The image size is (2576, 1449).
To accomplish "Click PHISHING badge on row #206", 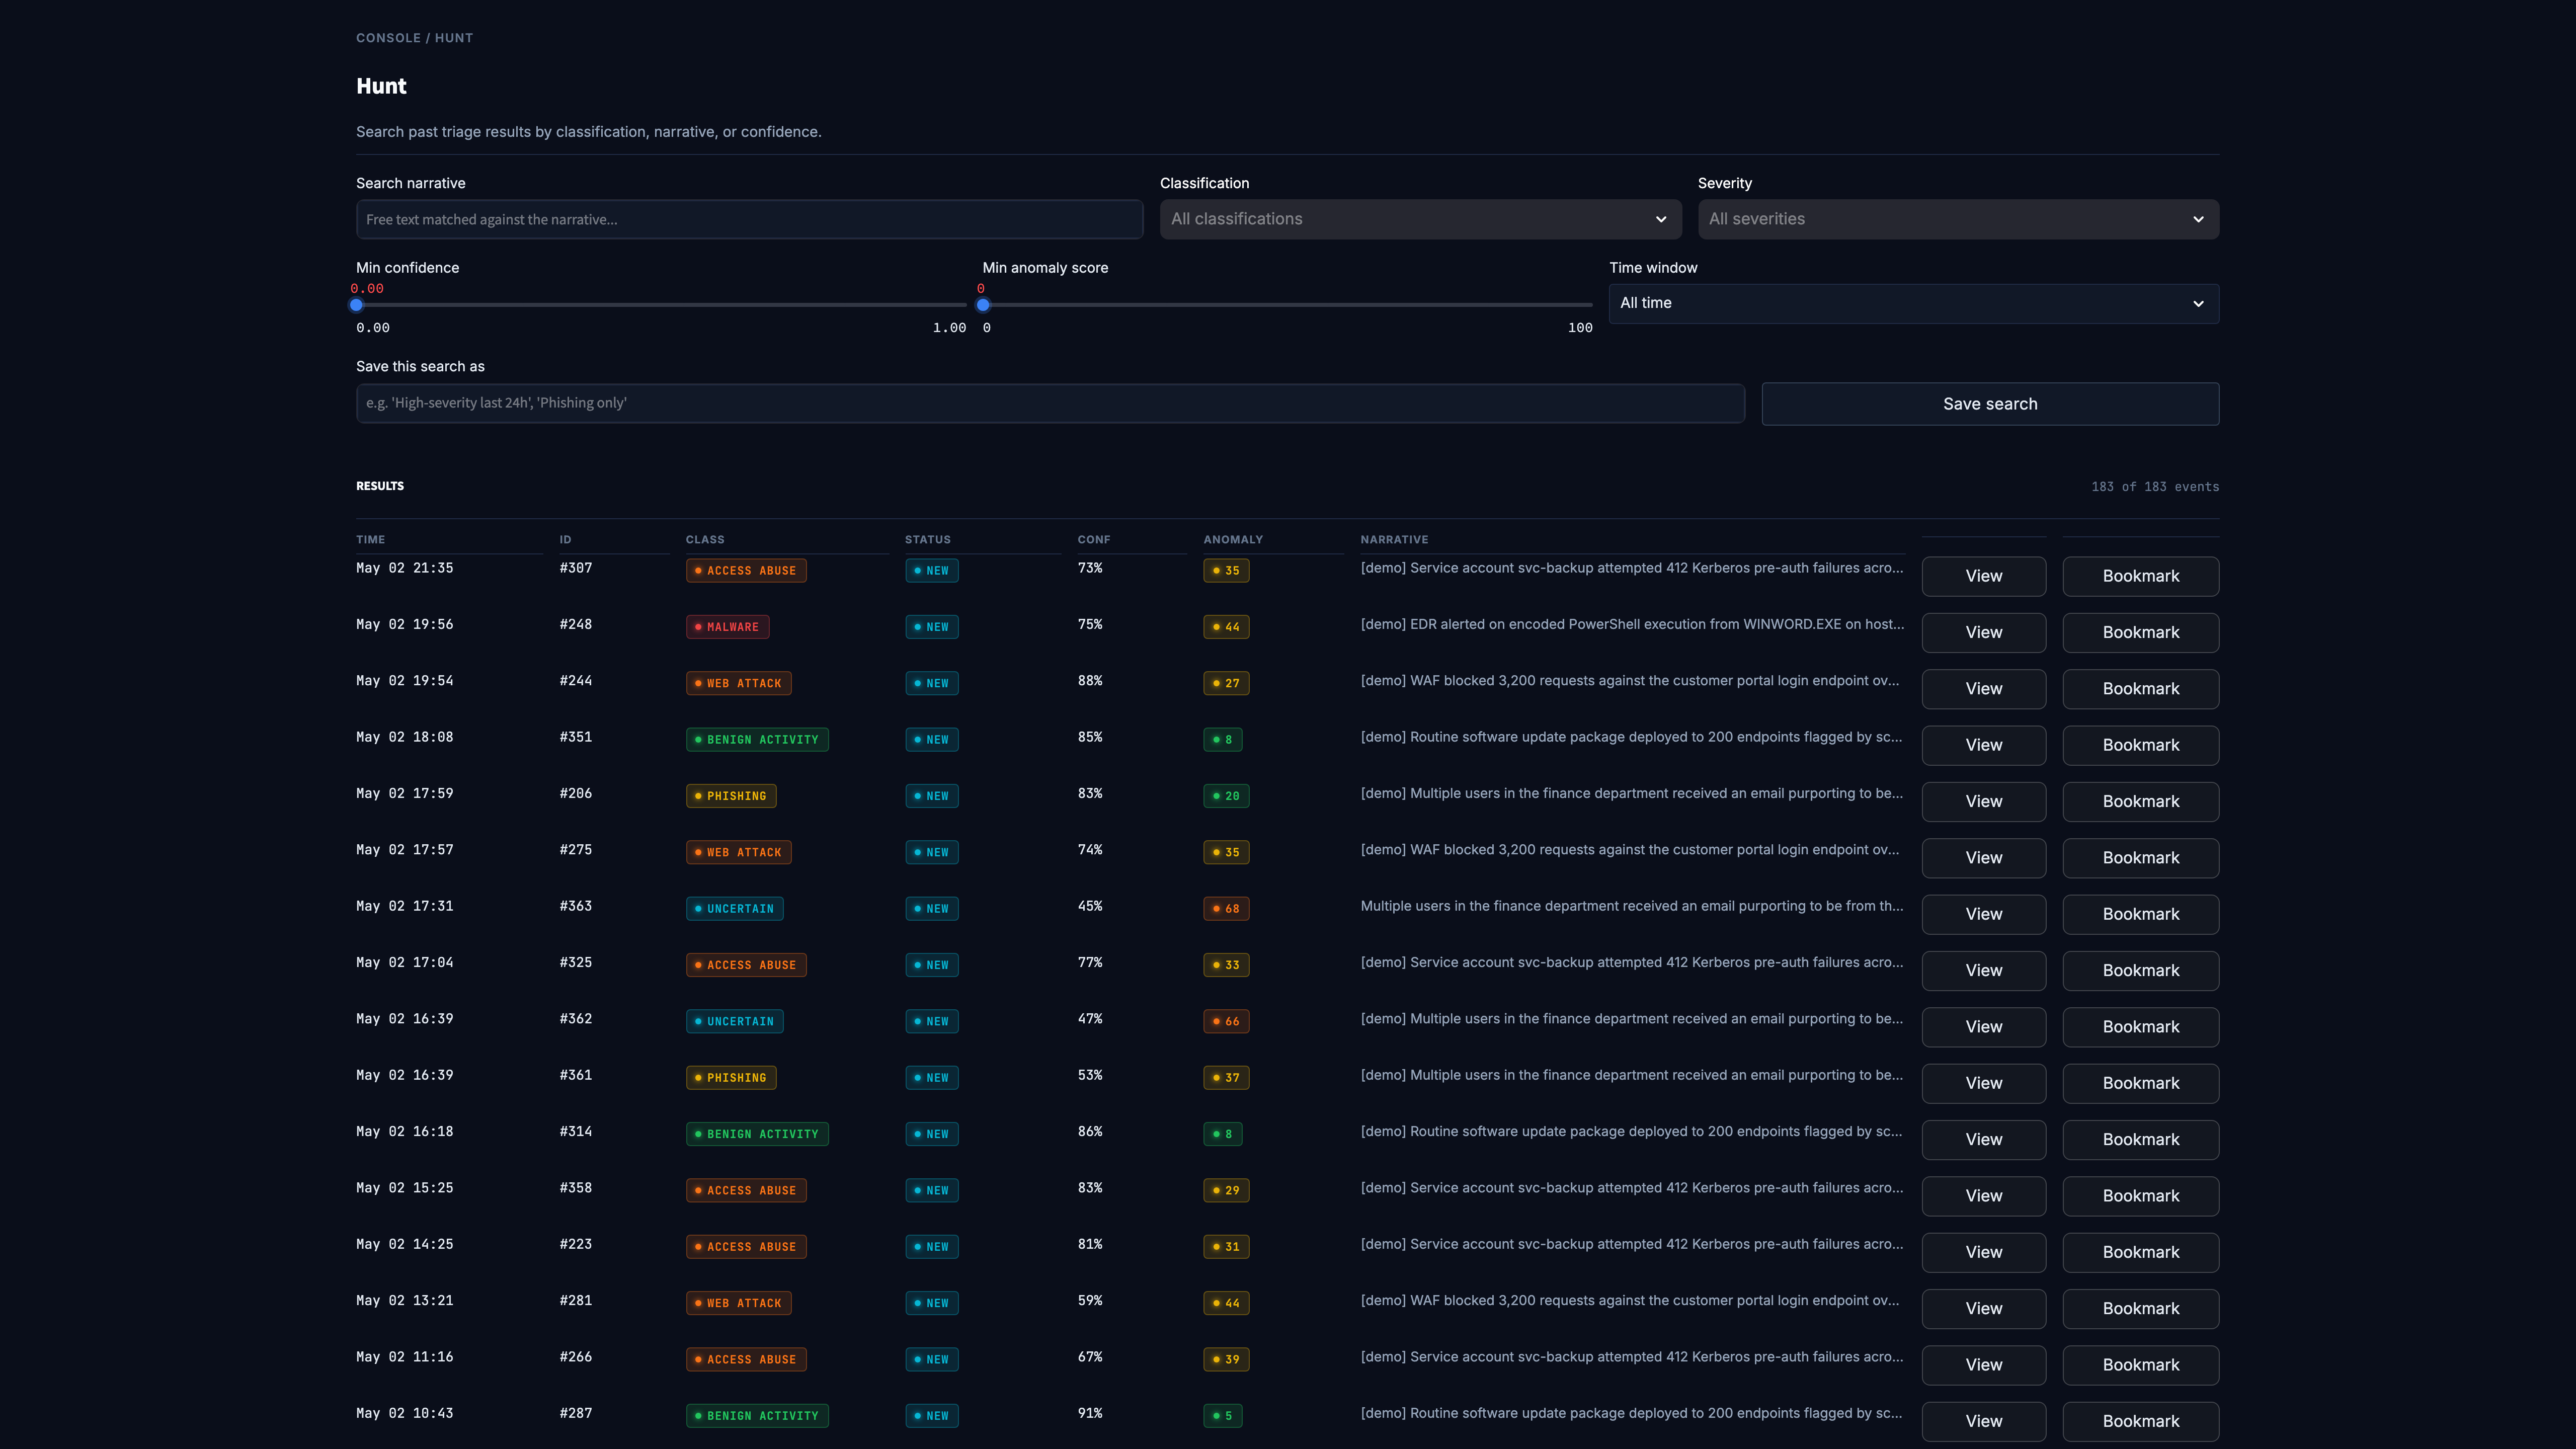I will point(731,796).
